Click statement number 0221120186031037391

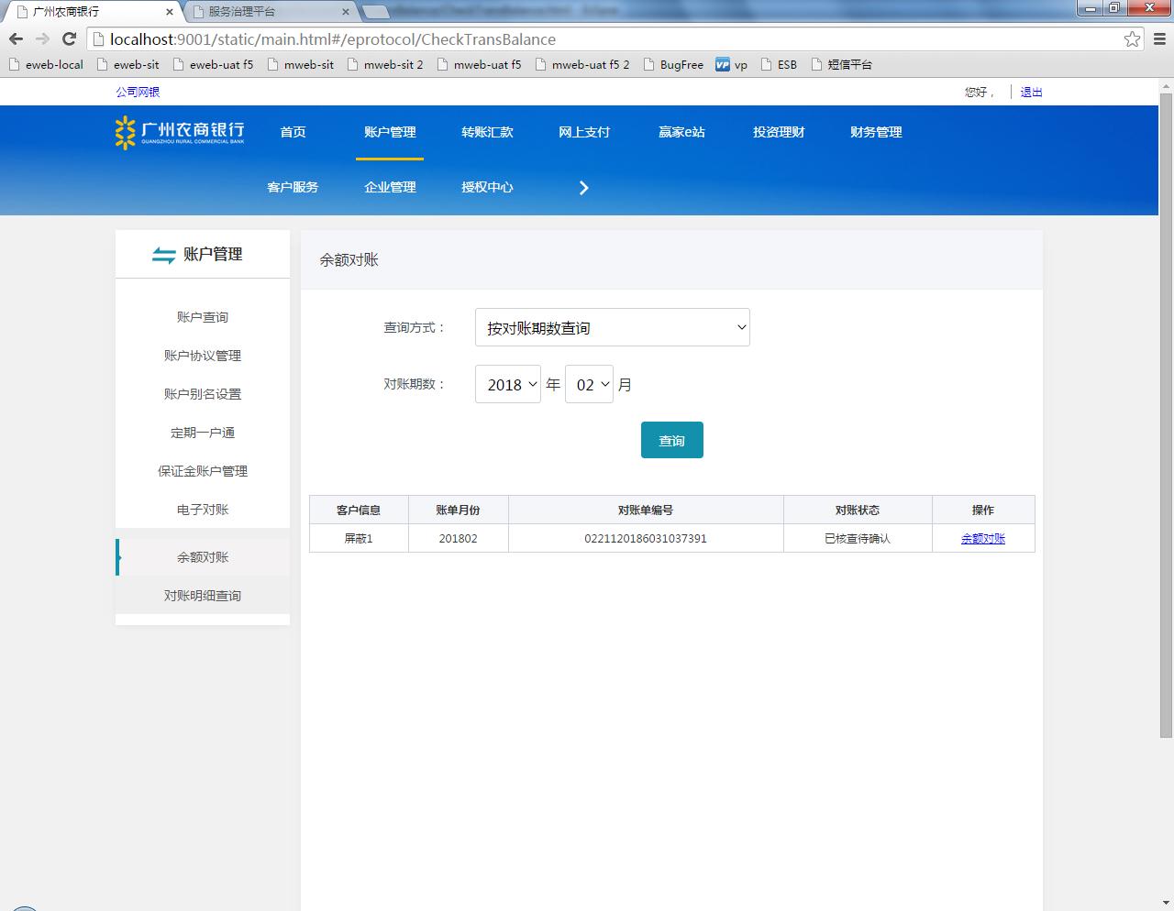646,539
